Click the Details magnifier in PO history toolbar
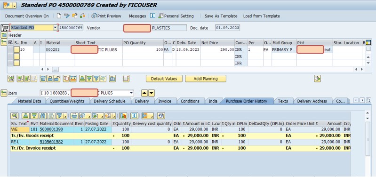 (15, 116)
